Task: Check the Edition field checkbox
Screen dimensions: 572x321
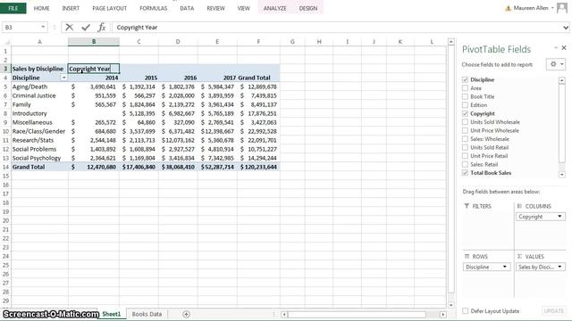Action: tap(465, 105)
